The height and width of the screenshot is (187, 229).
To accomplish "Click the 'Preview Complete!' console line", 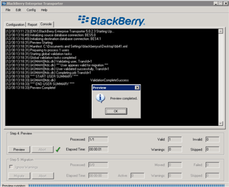I will tap(31, 88).
